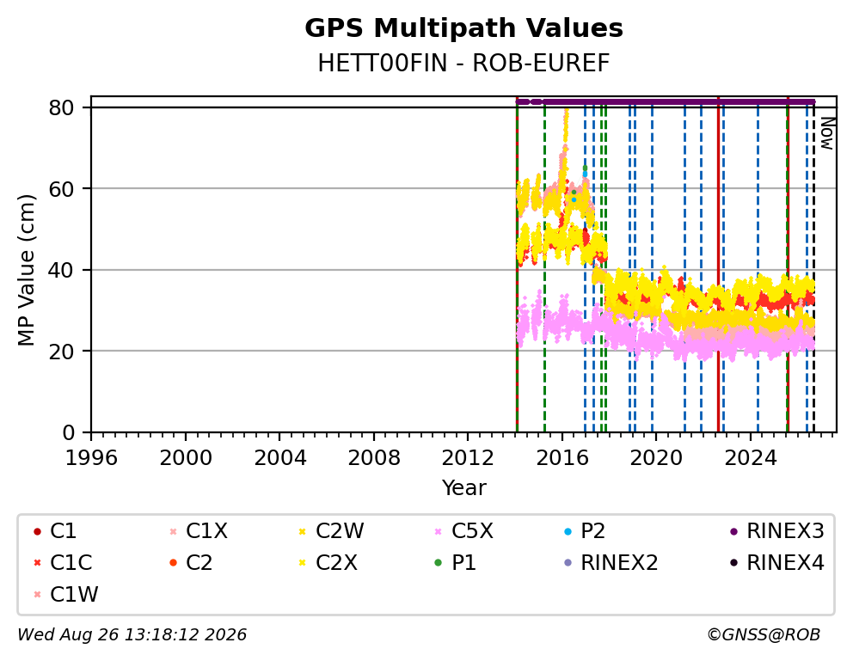Viewport: 853px width, 661px height.
Task: Select the RINEX2 legend entry
Action: click(611, 563)
